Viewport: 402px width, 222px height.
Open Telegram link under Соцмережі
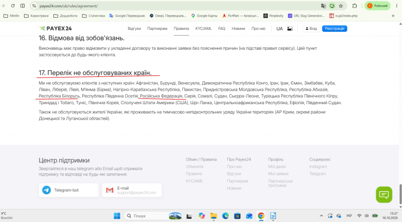pos(317,174)
